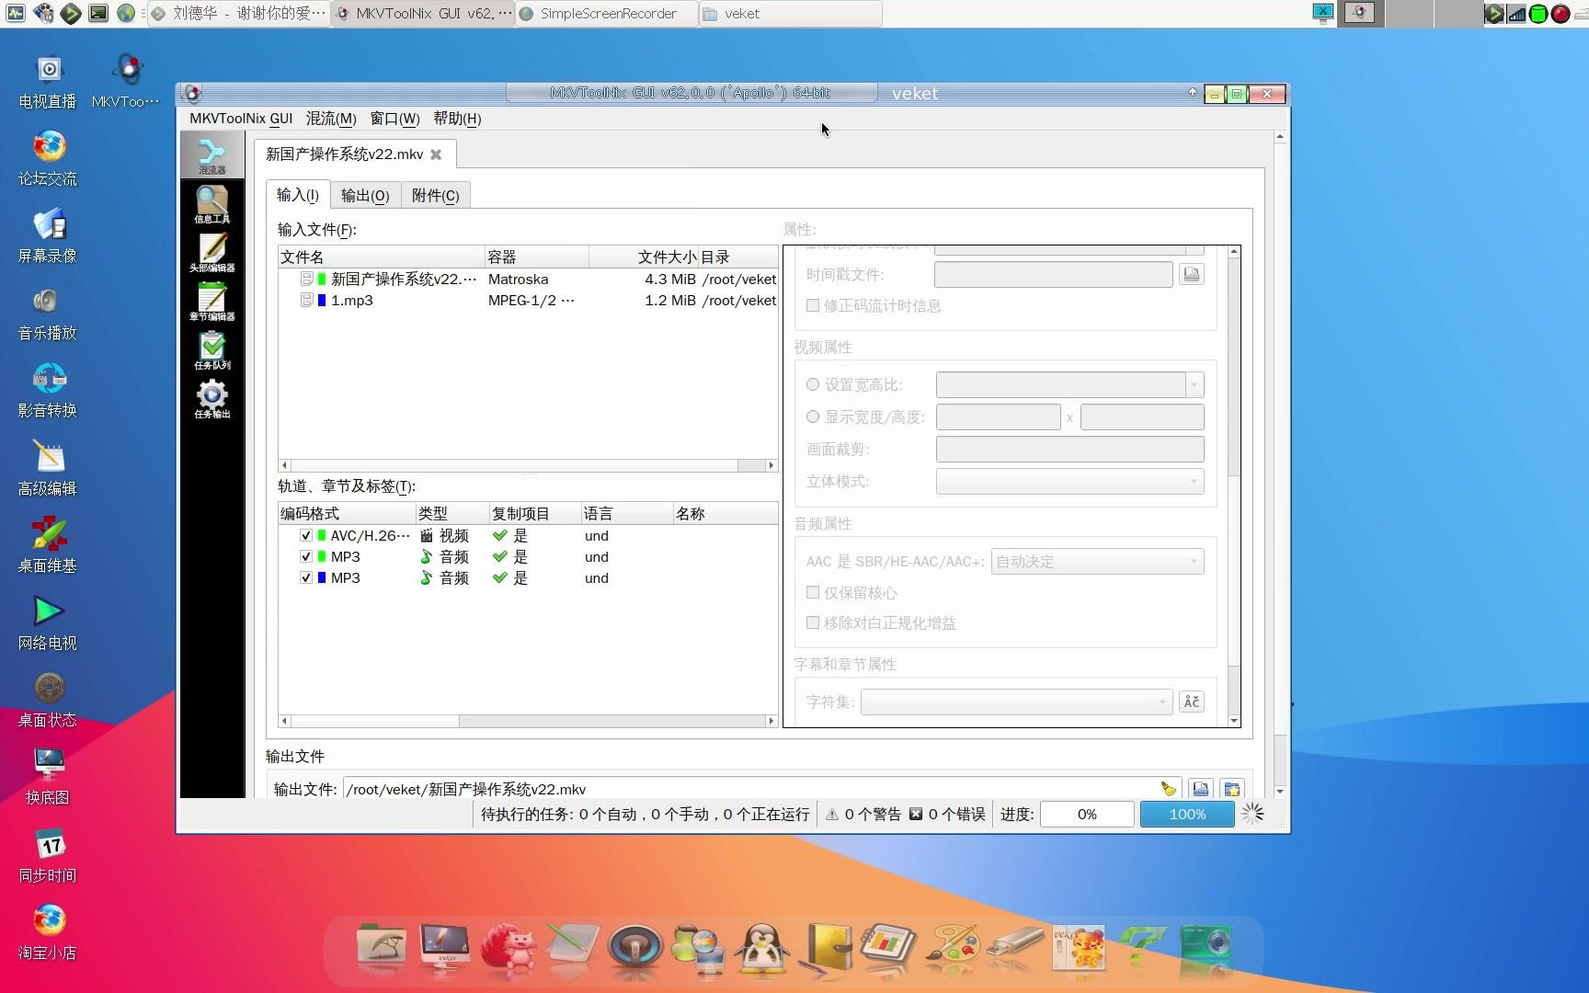1589x993 pixels.
Task: Click the 0% current job progress bar
Action: (x=1087, y=814)
